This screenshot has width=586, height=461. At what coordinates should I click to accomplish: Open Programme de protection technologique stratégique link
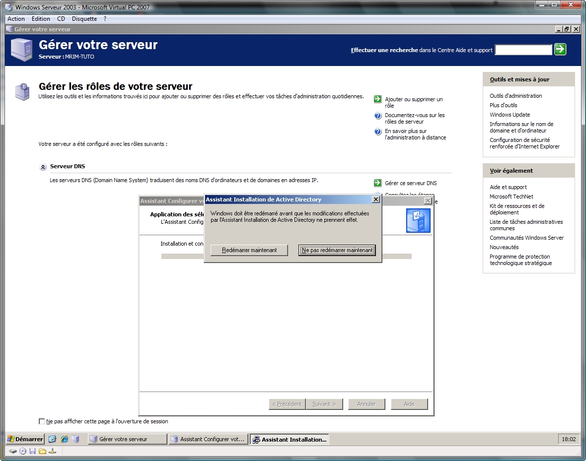[520, 260]
